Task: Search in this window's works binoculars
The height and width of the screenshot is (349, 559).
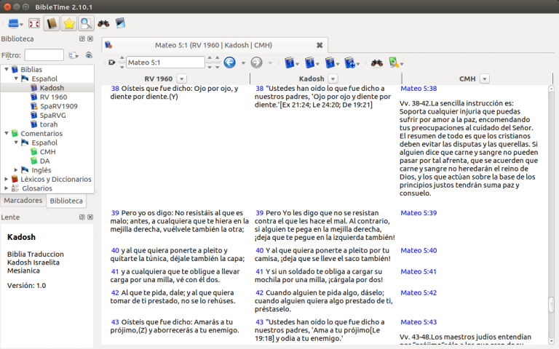Action: click(x=377, y=63)
